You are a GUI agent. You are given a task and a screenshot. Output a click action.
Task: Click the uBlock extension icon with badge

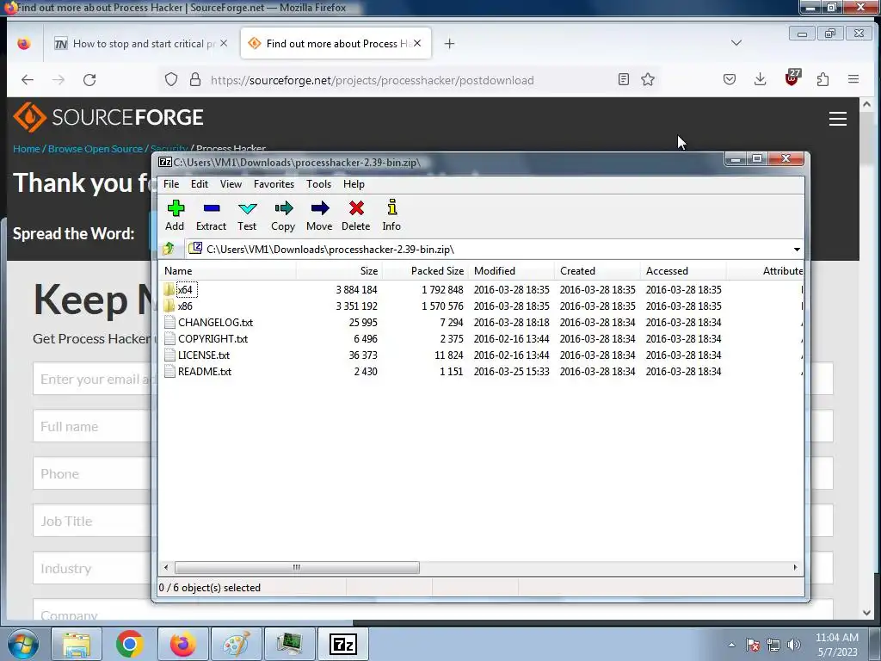[x=792, y=78]
